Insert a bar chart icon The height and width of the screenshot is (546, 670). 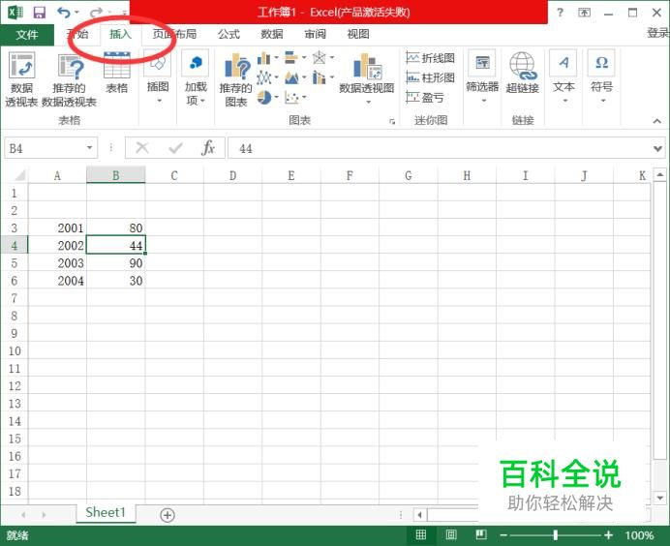(x=291, y=57)
